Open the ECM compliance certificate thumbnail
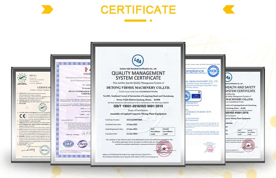Viewport: 276px width, 178px height. coord(205,110)
